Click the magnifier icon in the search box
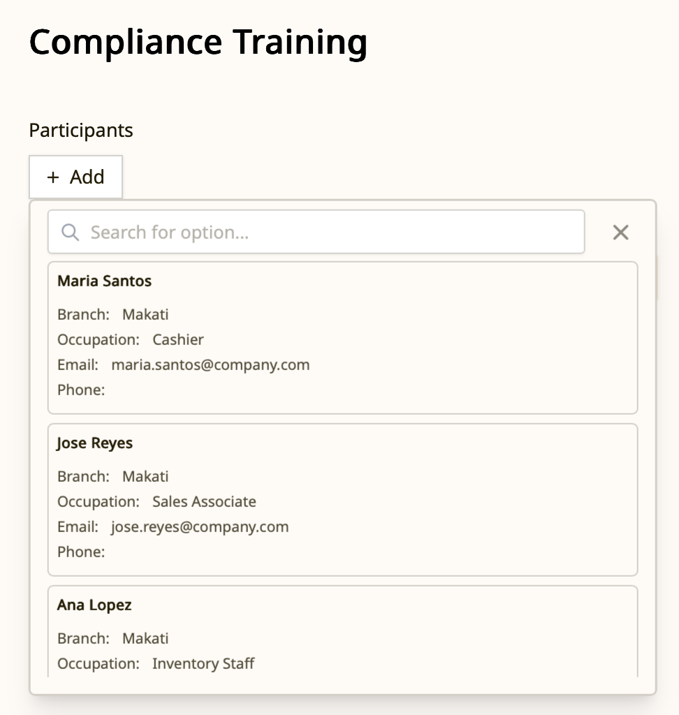679x715 pixels. coord(71,232)
